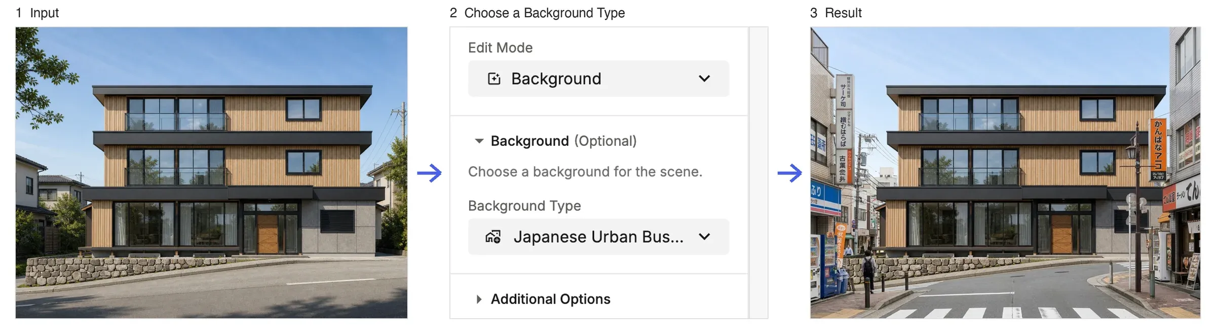
Task: Click the scene image icon in Background Type
Action: coord(493,237)
